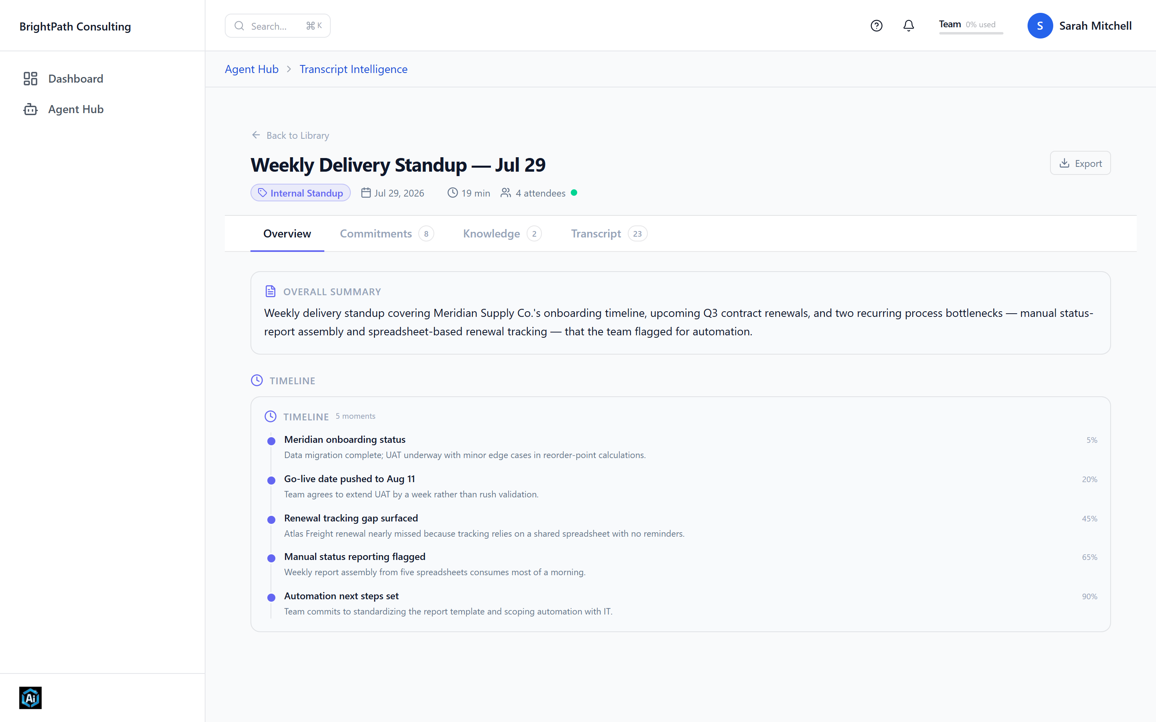Open Transcript Intelligence breadcrumb link
Image resolution: width=1156 pixels, height=722 pixels.
[354, 69]
